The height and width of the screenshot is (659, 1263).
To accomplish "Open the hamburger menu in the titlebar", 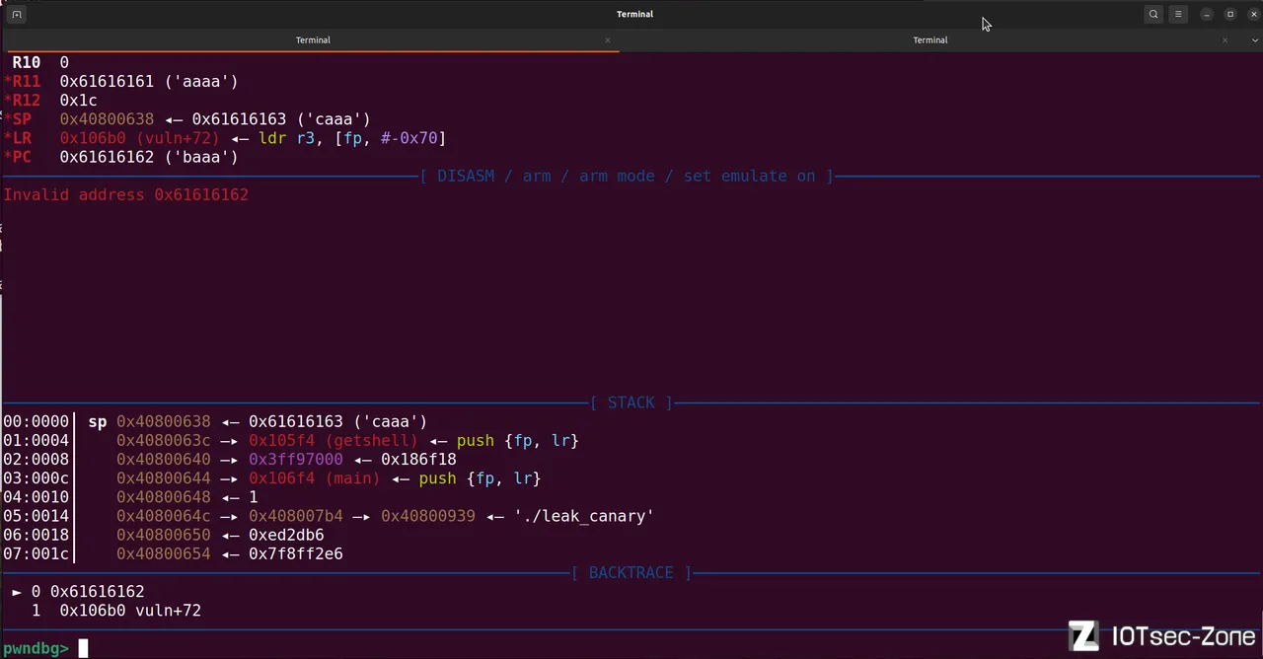I will (x=1178, y=14).
